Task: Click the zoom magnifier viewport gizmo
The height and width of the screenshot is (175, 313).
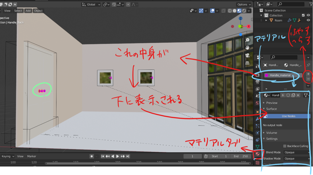Action: tap(248, 40)
